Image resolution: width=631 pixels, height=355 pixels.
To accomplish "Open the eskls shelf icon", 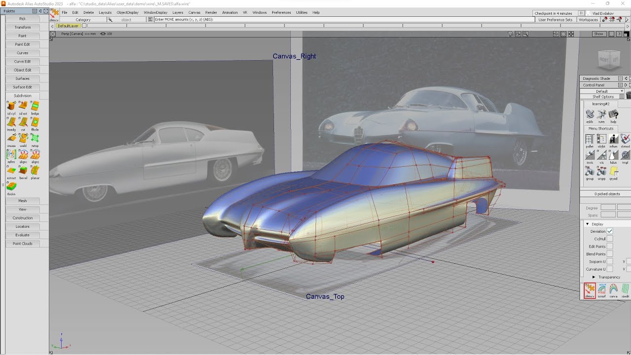I will pyautogui.click(x=590, y=115).
